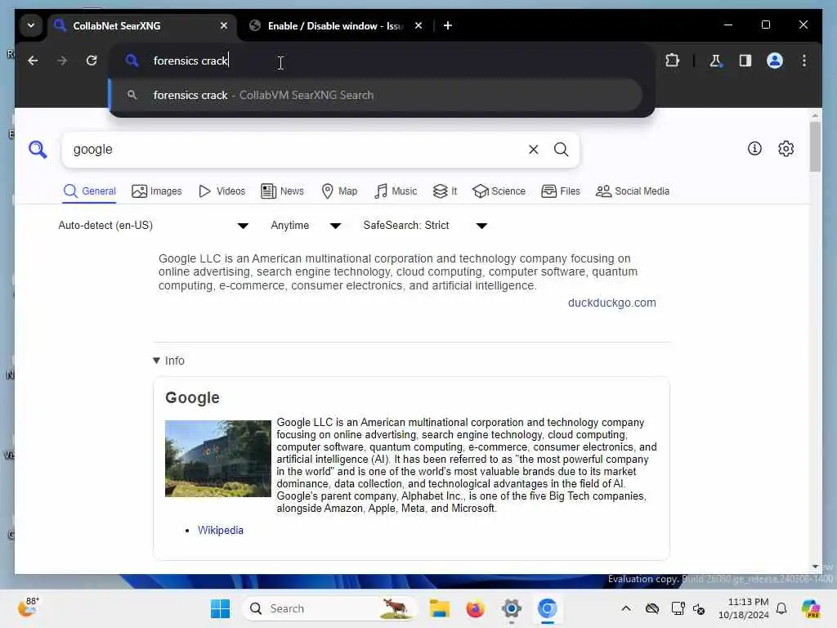Image resolution: width=837 pixels, height=628 pixels.
Task: Open the Extensions puzzle icon
Action: coord(672,61)
